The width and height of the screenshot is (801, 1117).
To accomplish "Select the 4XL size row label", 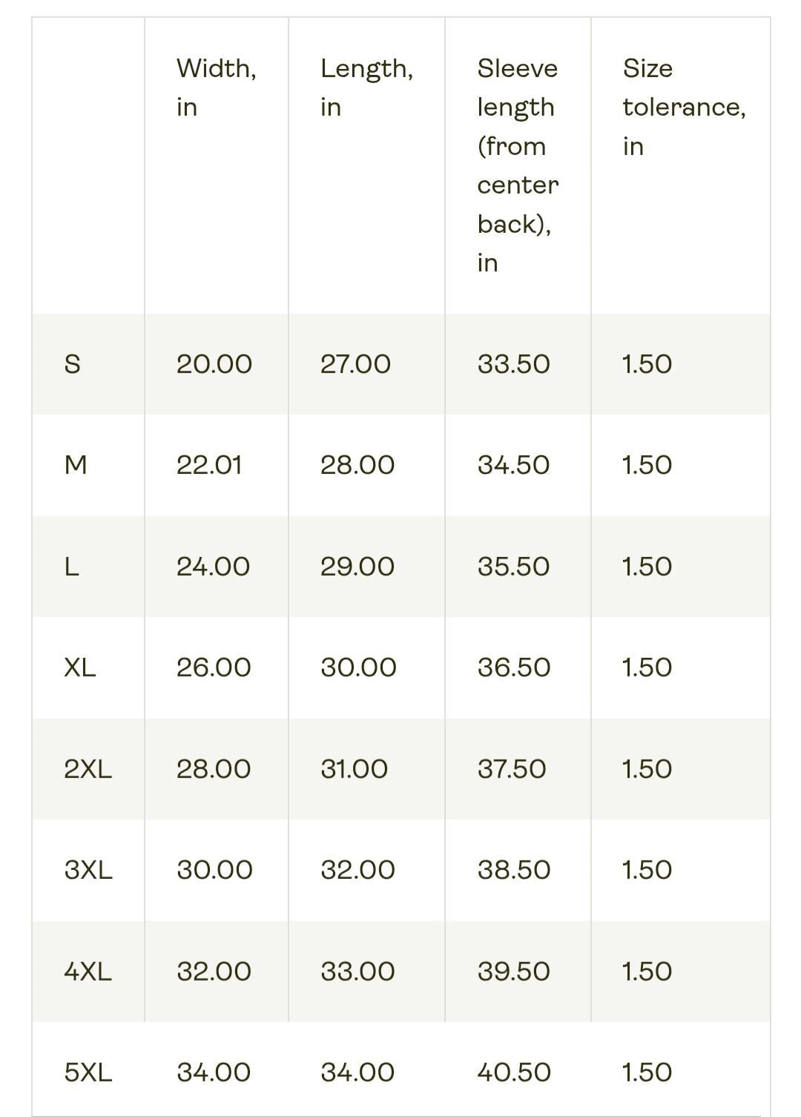I will click(x=88, y=972).
